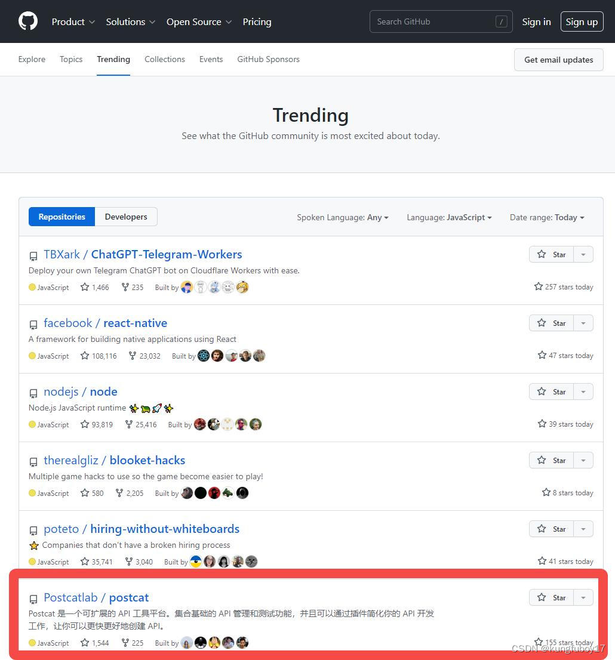
Task: Click the repo icon beside ChatGPT-Telegram-Workers
Action: (33, 256)
